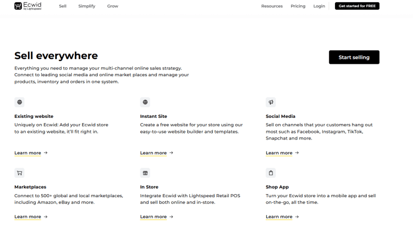Click the text 'Connect to 500+ global and local marketplaces'

pos(69,196)
